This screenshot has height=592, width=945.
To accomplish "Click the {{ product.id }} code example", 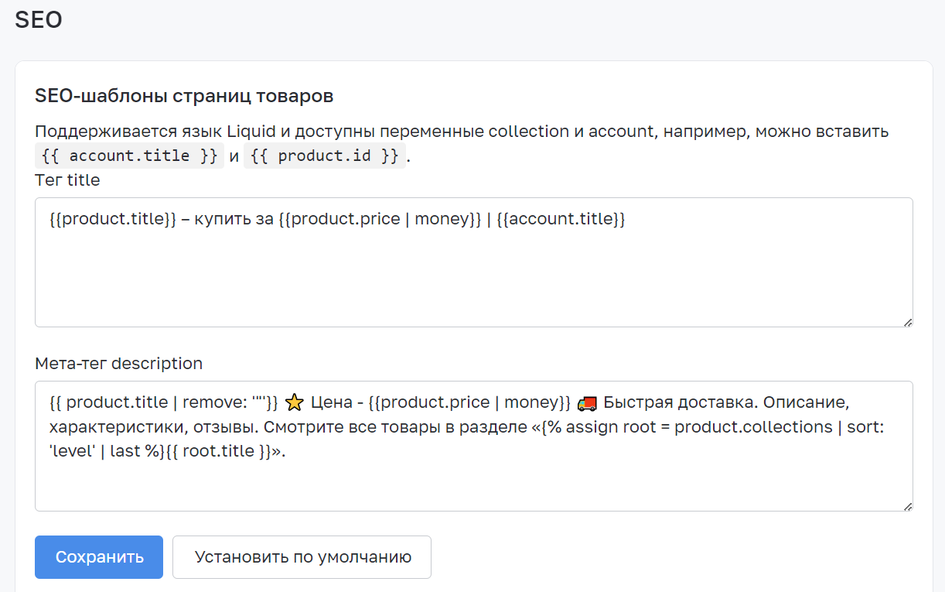I will (x=325, y=156).
